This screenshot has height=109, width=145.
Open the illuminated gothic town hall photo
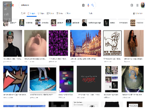(x=86, y=43)
